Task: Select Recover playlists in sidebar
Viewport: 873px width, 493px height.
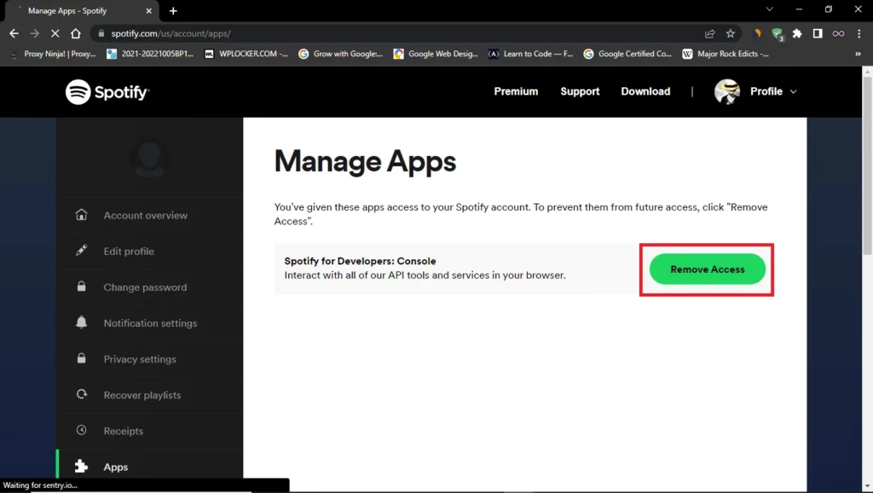Action: pyautogui.click(x=149, y=395)
